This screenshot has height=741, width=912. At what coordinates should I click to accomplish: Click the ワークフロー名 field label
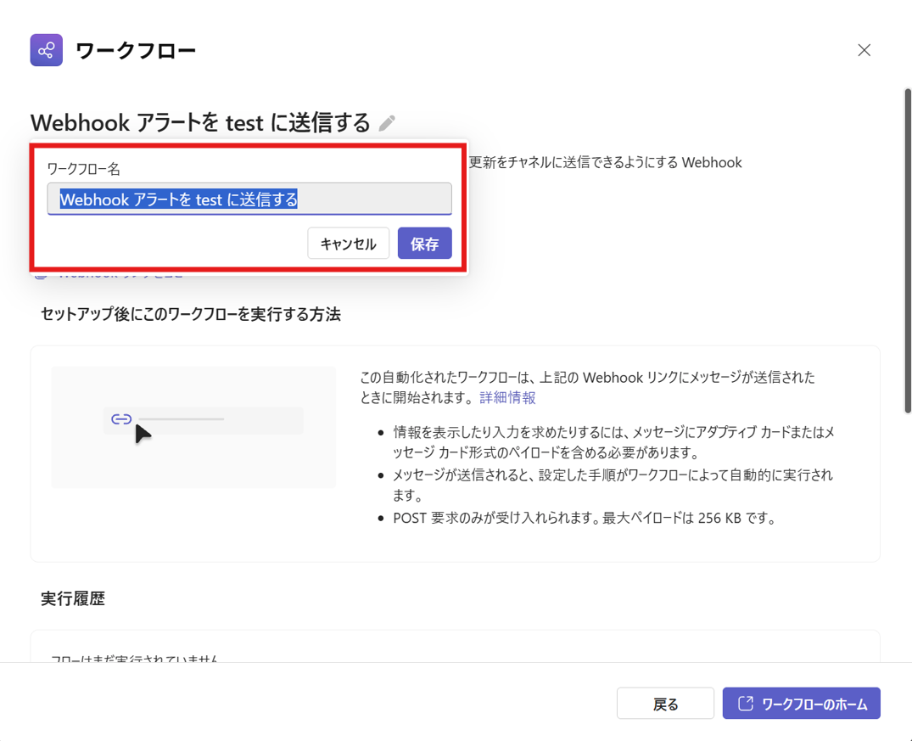tap(83, 169)
